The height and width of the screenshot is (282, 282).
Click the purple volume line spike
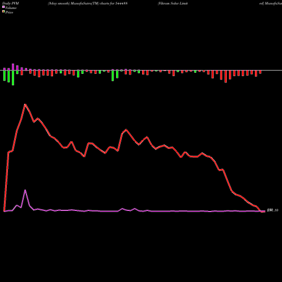(x=25, y=190)
